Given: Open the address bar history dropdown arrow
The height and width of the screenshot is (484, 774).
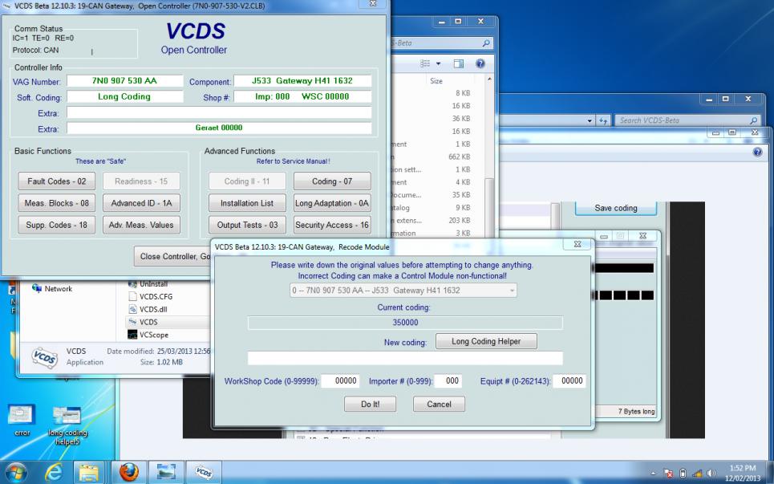Looking at the screenshot, I should tap(590, 120).
